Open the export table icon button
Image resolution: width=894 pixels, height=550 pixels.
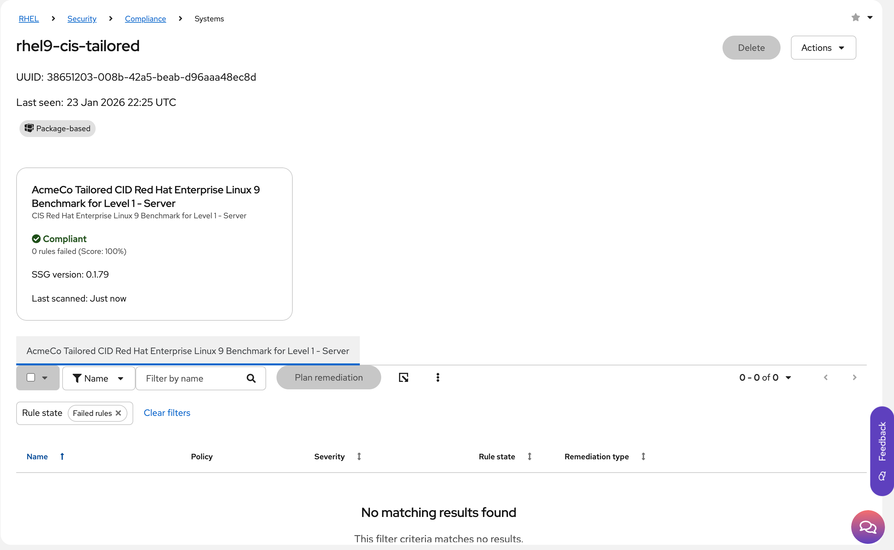point(403,378)
